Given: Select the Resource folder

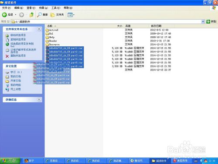Looking at the screenshot, I should (x=54, y=45).
